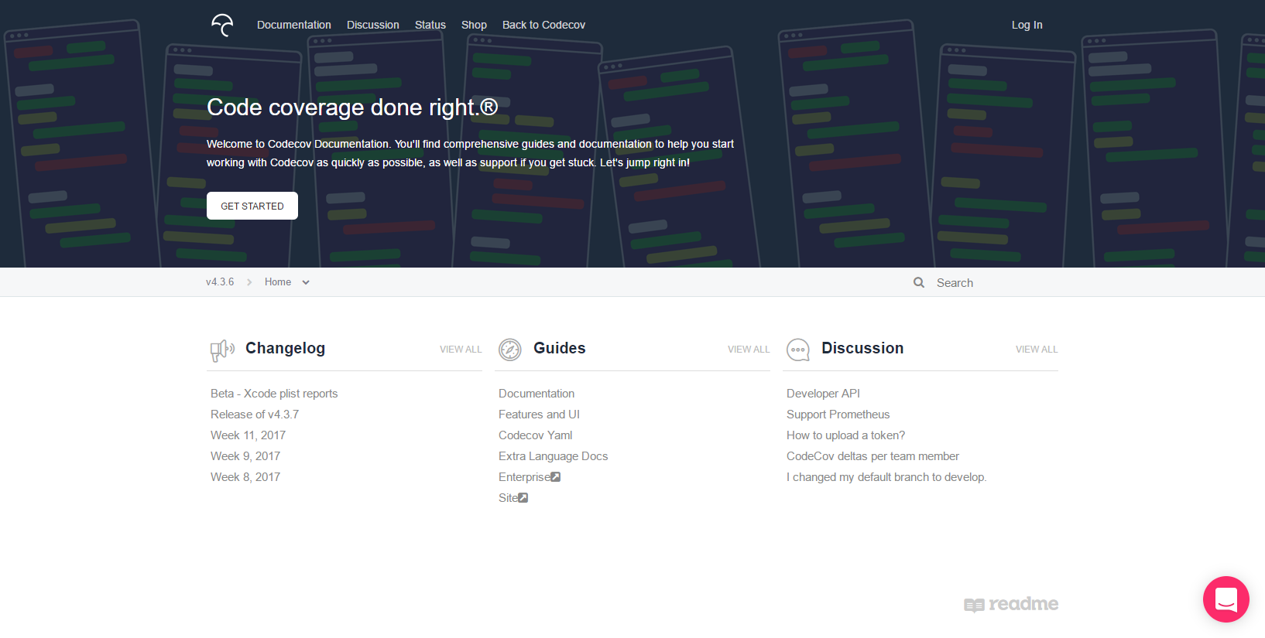Open the Documentation guide link
Viewport: 1265px width, 638px height.
pyautogui.click(x=537, y=394)
